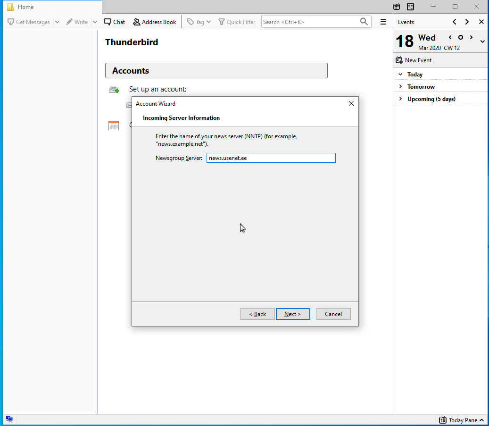
Task: Click Next in the Account Wizard
Action: click(x=293, y=314)
